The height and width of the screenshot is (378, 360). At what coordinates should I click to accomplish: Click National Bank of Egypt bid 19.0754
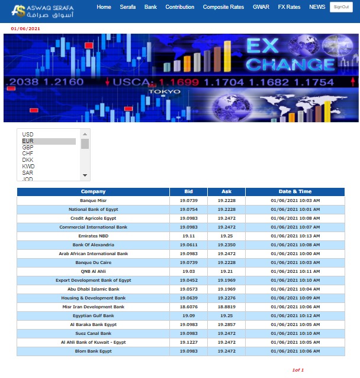point(188,210)
